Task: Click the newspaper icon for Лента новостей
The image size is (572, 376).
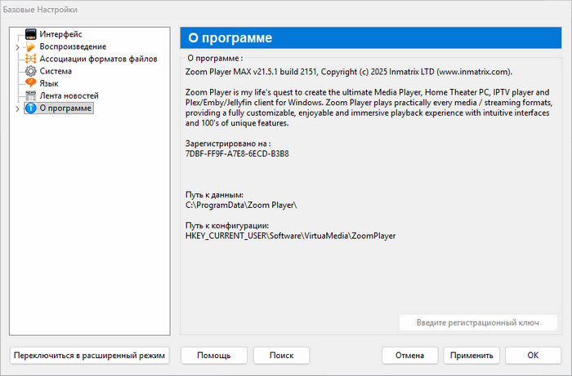Action: tap(31, 95)
